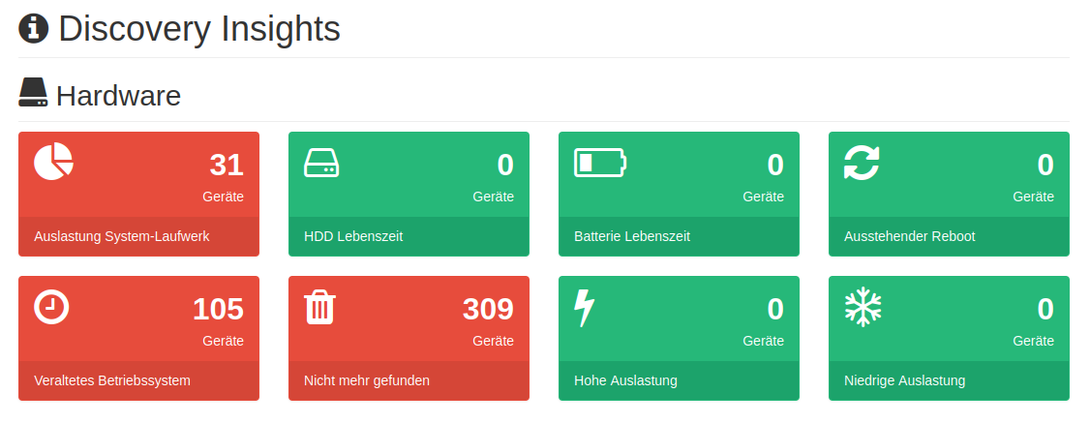The image size is (1090, 424).
Task: Open the Veraltetes Betriebssystem footer link
Action: pyautogui.click(x=112, y=380)
